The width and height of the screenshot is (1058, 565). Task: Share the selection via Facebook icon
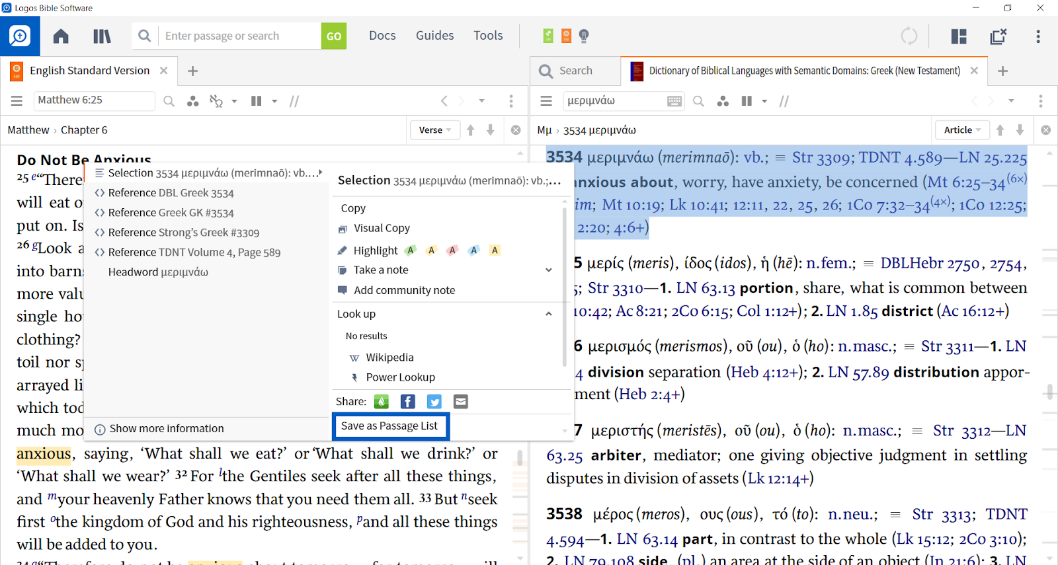pyautogui.click(x=408, y=401)
